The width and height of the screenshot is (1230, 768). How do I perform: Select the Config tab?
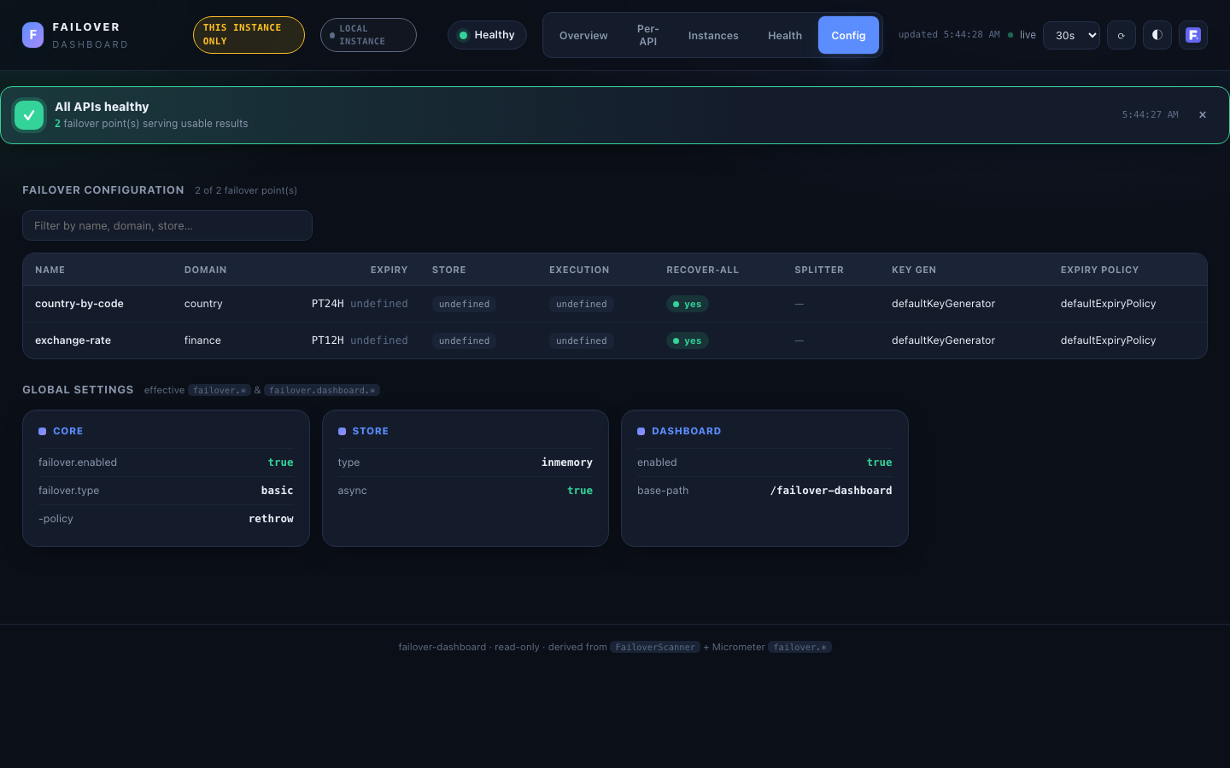pos(848,35)
